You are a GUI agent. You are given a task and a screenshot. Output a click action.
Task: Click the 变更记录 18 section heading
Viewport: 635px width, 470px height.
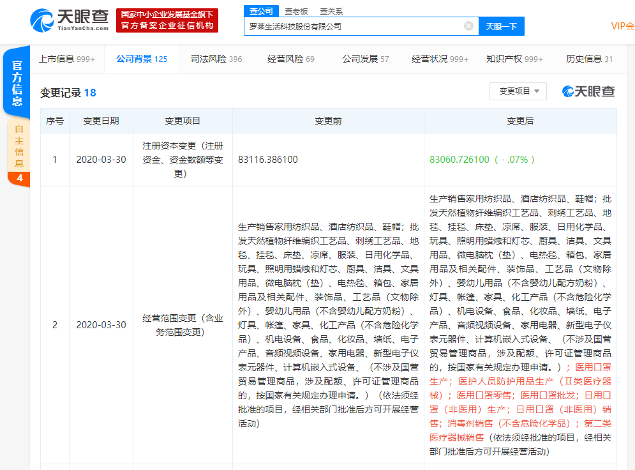pyautogui.click(x=68, y=93)
